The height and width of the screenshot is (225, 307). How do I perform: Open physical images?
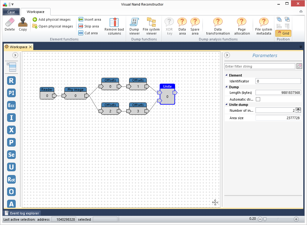[53, 26]
